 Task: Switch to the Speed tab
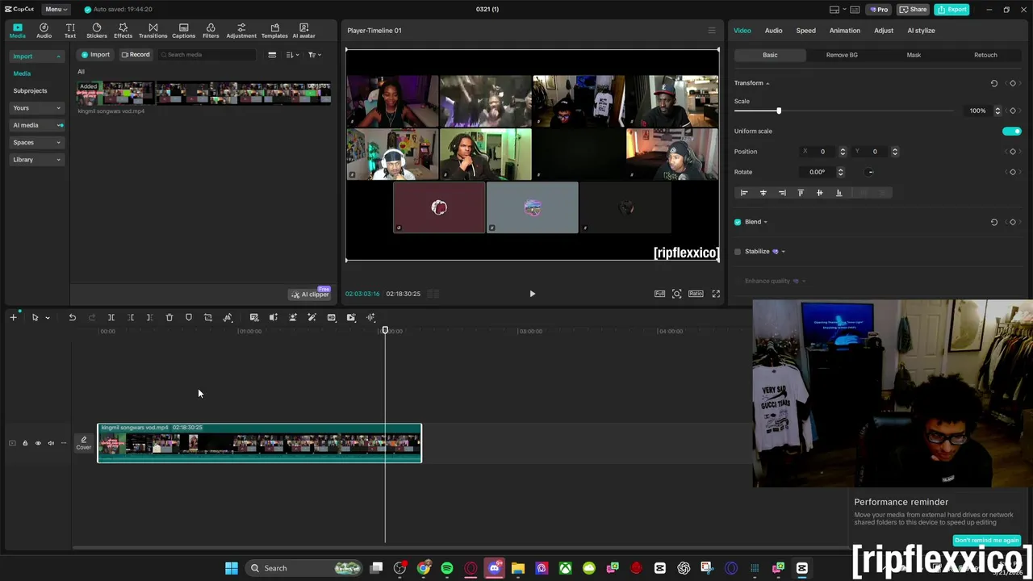(x=805, y=31)
